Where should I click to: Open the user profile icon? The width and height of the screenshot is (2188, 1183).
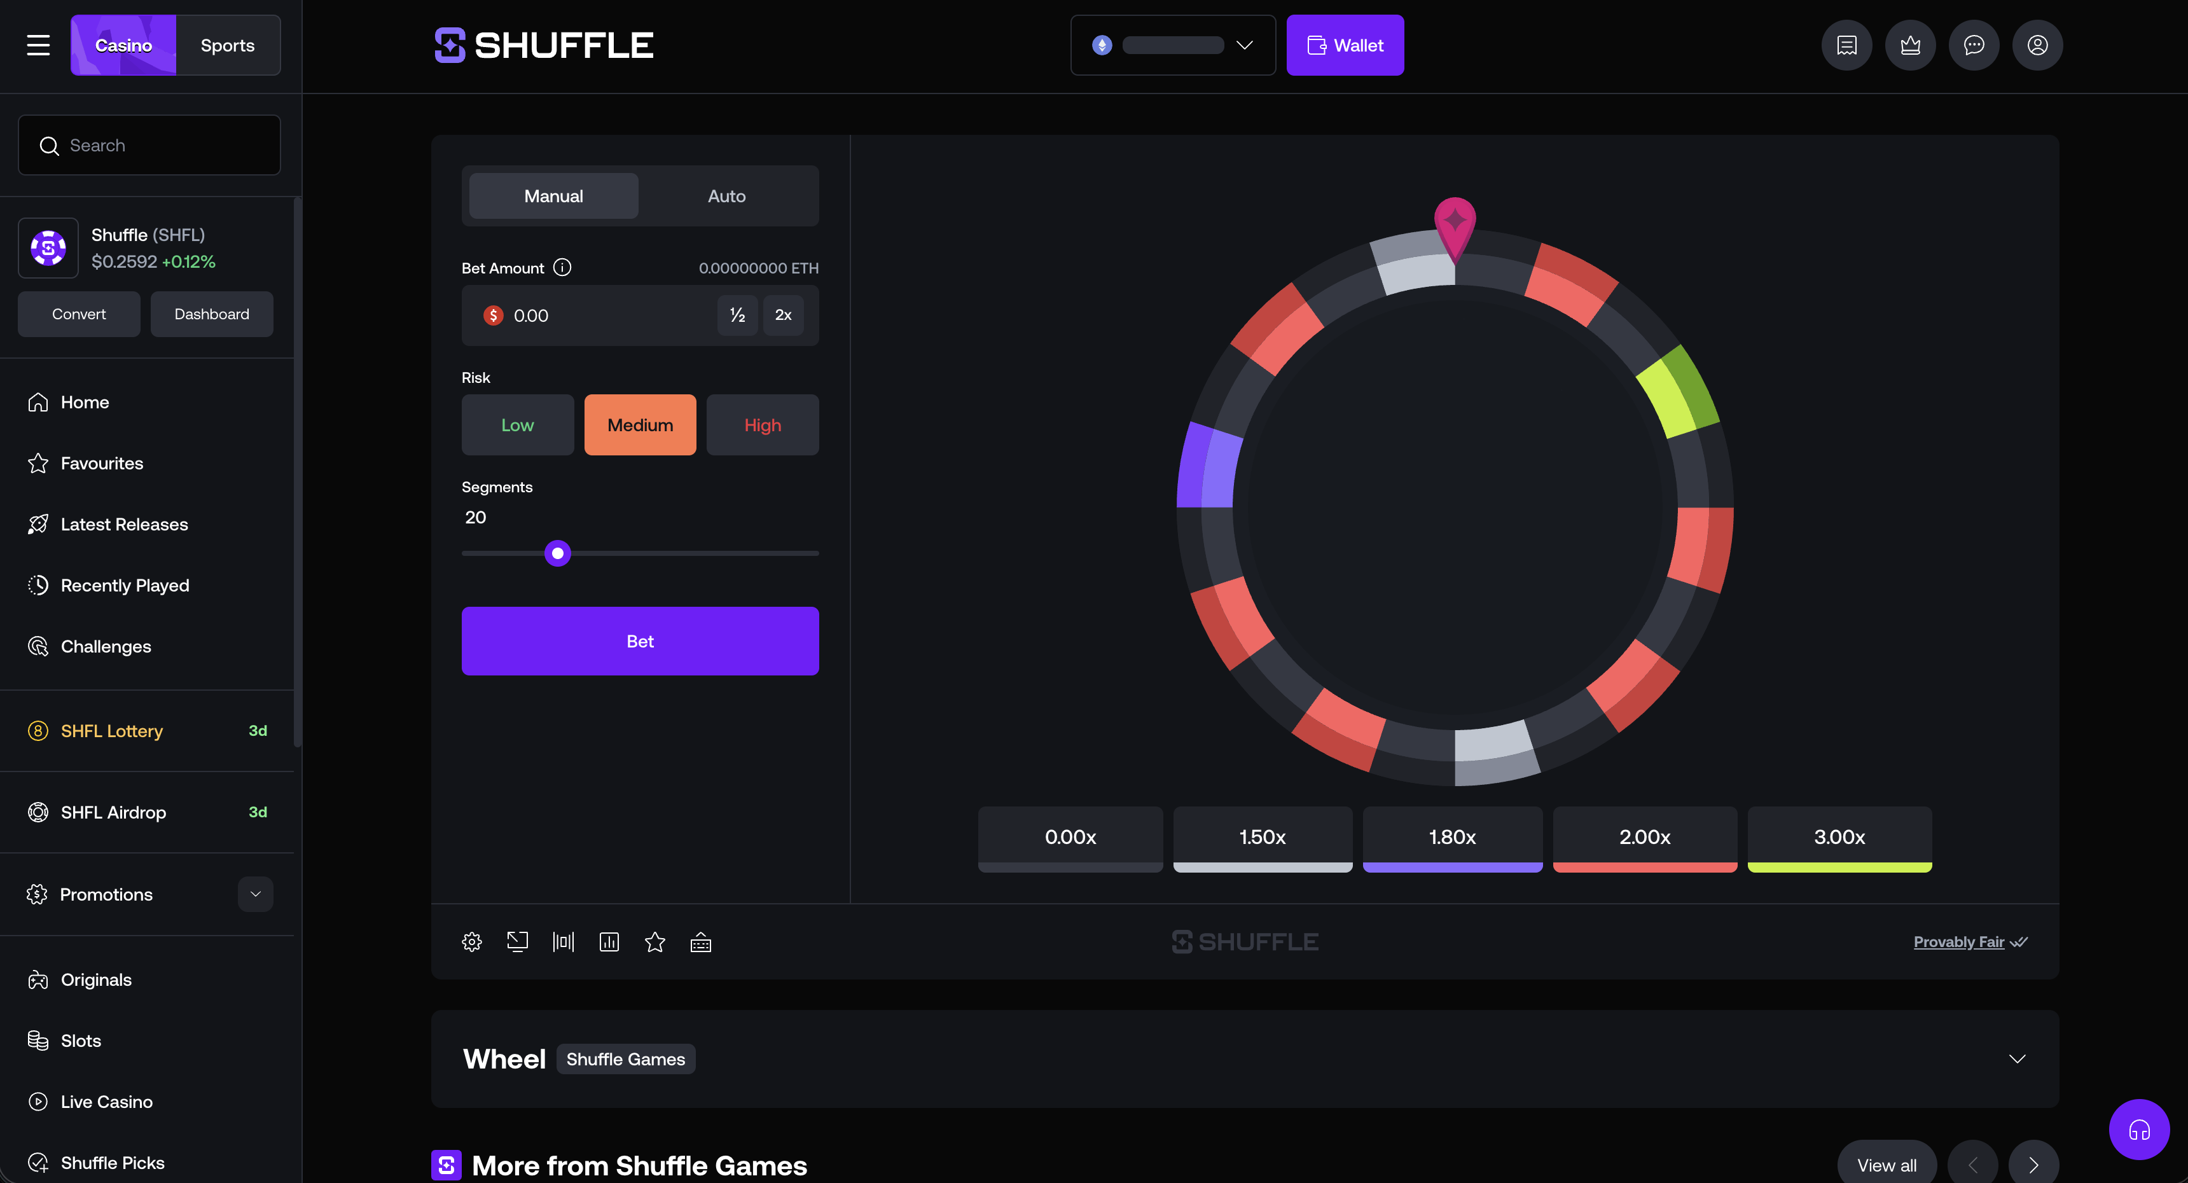point(2038,45)
